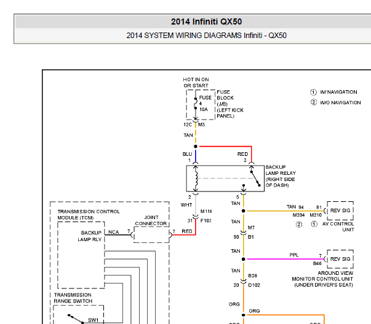This screenshot has width=371, height=324.
Task: Click the circled 2 symbol under M204
Action: click(299, 224)
